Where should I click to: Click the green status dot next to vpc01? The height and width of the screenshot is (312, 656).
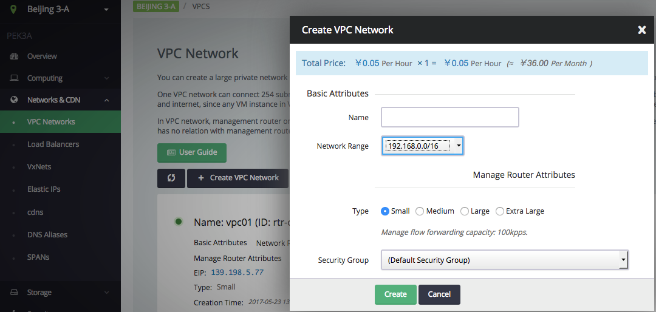pyautogui.click(x=179, y=222)
